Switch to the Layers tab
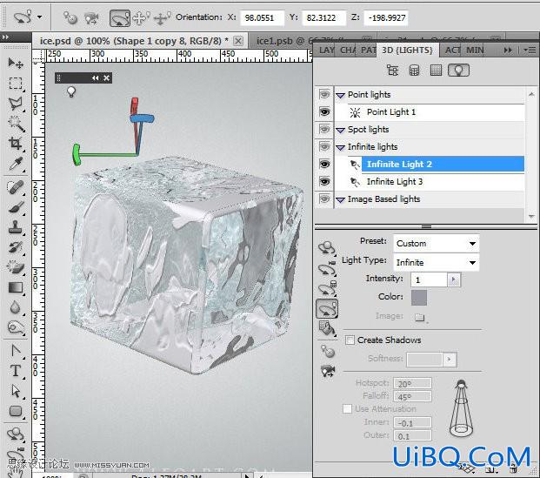The height and width of the screenshot is (478, 540). coord(326,50)
